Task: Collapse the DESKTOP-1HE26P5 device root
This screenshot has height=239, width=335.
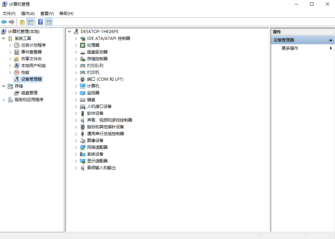Action: click(70, 32)
